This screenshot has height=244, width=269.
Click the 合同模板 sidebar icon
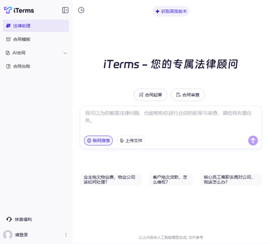coord(8,39)
